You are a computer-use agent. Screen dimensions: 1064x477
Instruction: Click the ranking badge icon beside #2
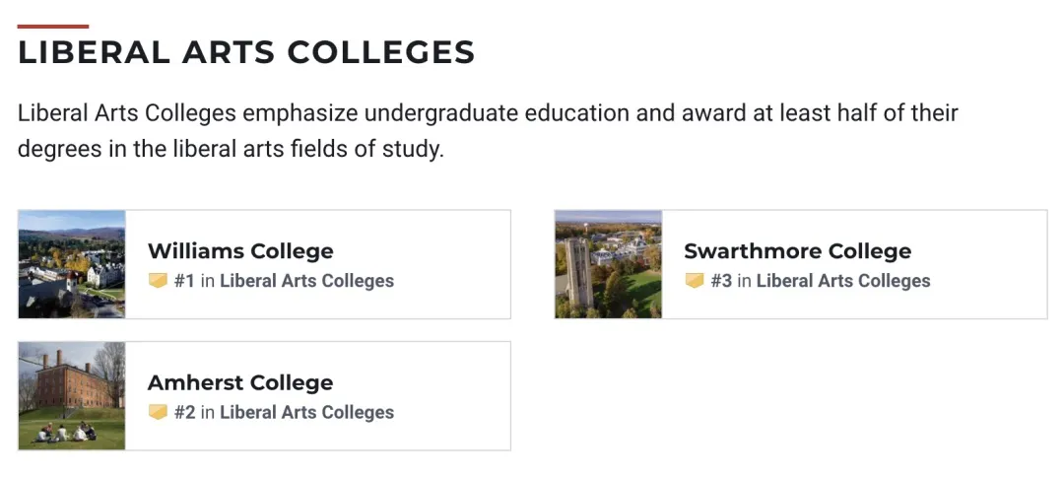click(x=158, y=413)
